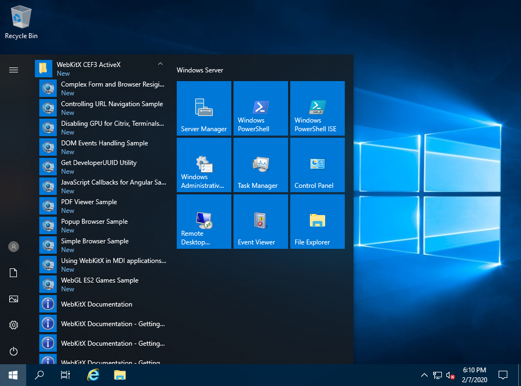Launch WebGL ES2 Games Sample
The image size is (521, 386).
(x=103, y=284)
